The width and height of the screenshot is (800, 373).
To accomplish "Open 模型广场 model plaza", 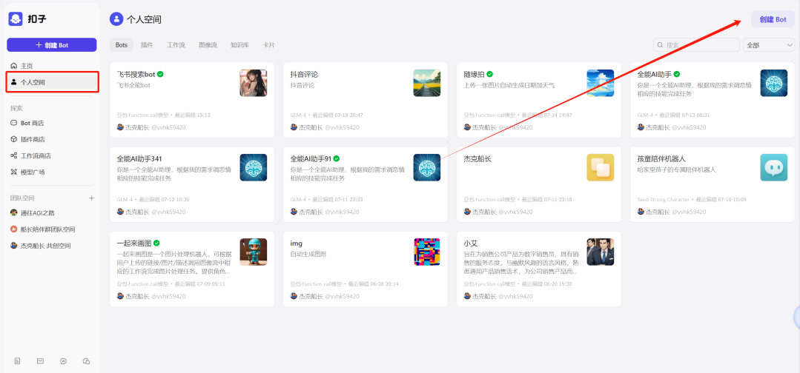I will coord(32,172).
